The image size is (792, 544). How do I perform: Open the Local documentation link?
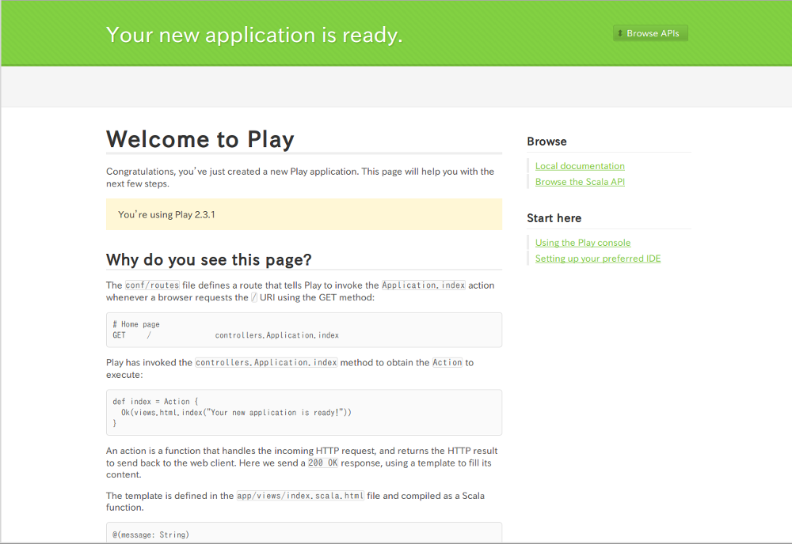580,166
